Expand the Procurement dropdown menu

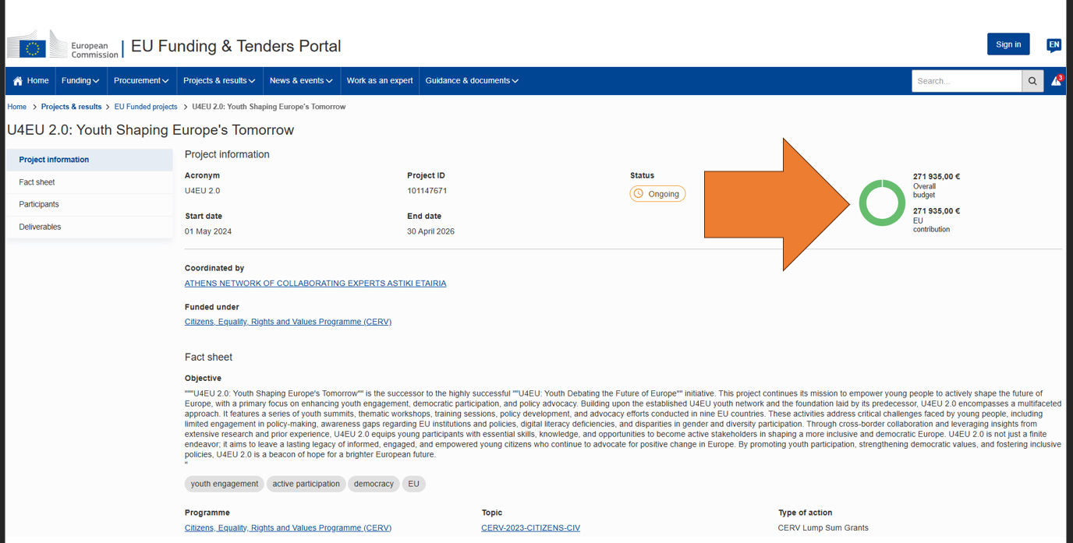point(141,81)
